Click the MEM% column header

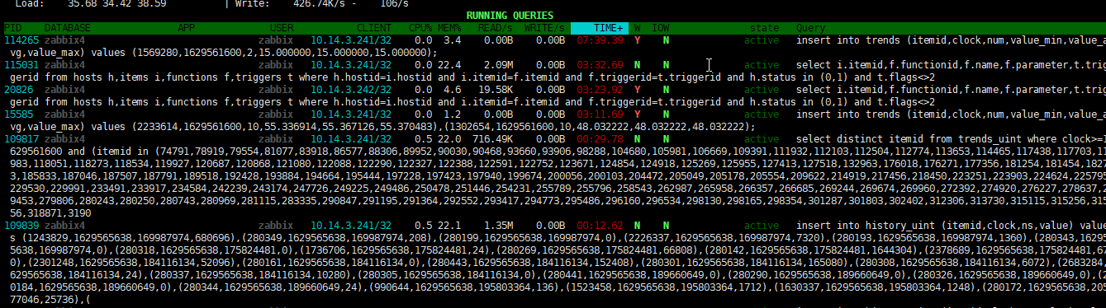pyautogui.click(x=450, y=28)
